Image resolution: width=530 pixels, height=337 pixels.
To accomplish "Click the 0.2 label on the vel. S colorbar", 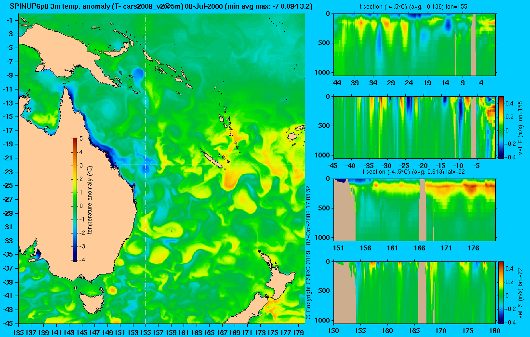I will click(509, 282).
